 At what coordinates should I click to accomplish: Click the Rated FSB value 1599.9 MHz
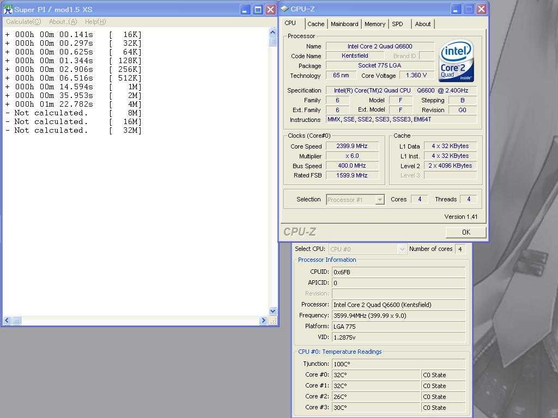pos(352,175)
